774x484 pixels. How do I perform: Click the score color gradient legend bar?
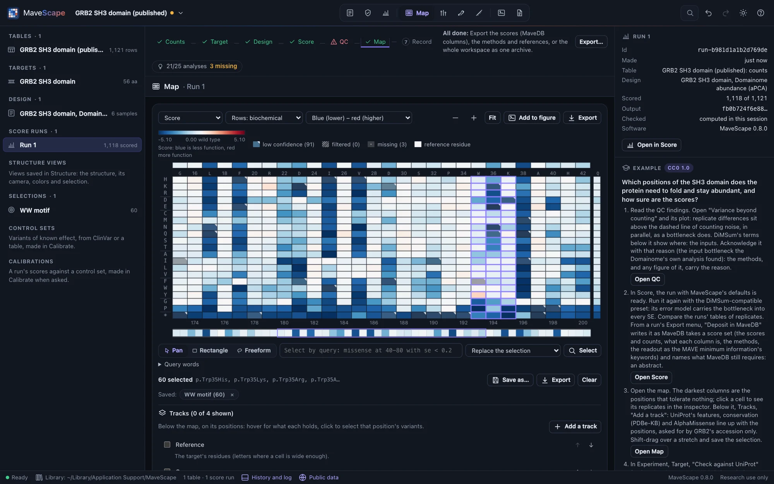coord(202,133)
